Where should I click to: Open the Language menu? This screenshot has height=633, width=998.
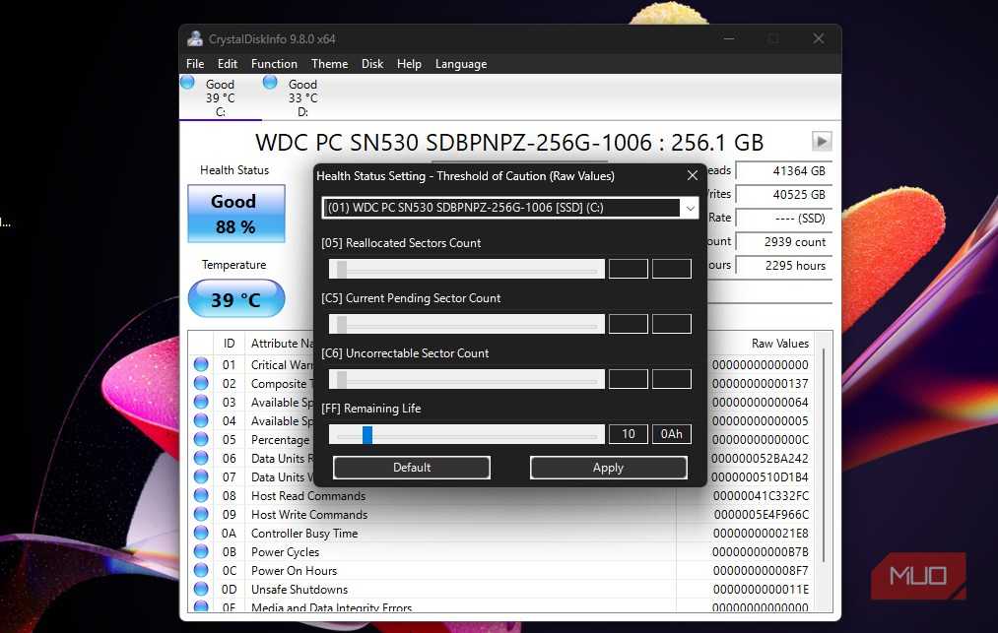[x=461, y=64]
